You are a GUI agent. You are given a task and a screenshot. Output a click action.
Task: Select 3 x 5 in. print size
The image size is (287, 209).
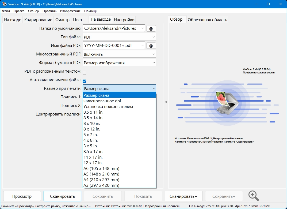(119, 146)
